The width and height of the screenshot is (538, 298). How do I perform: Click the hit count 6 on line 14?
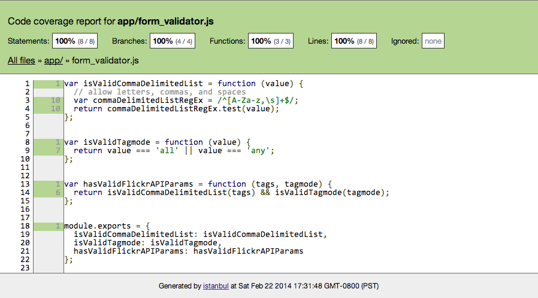pyautogui.click(x=58, y=193)
